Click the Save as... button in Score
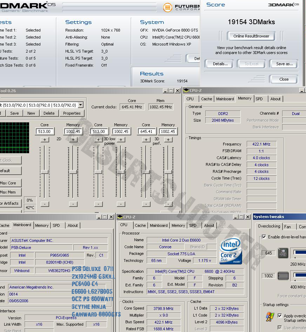This screenshot has height=332, width=306. click(x=284, y=64)
